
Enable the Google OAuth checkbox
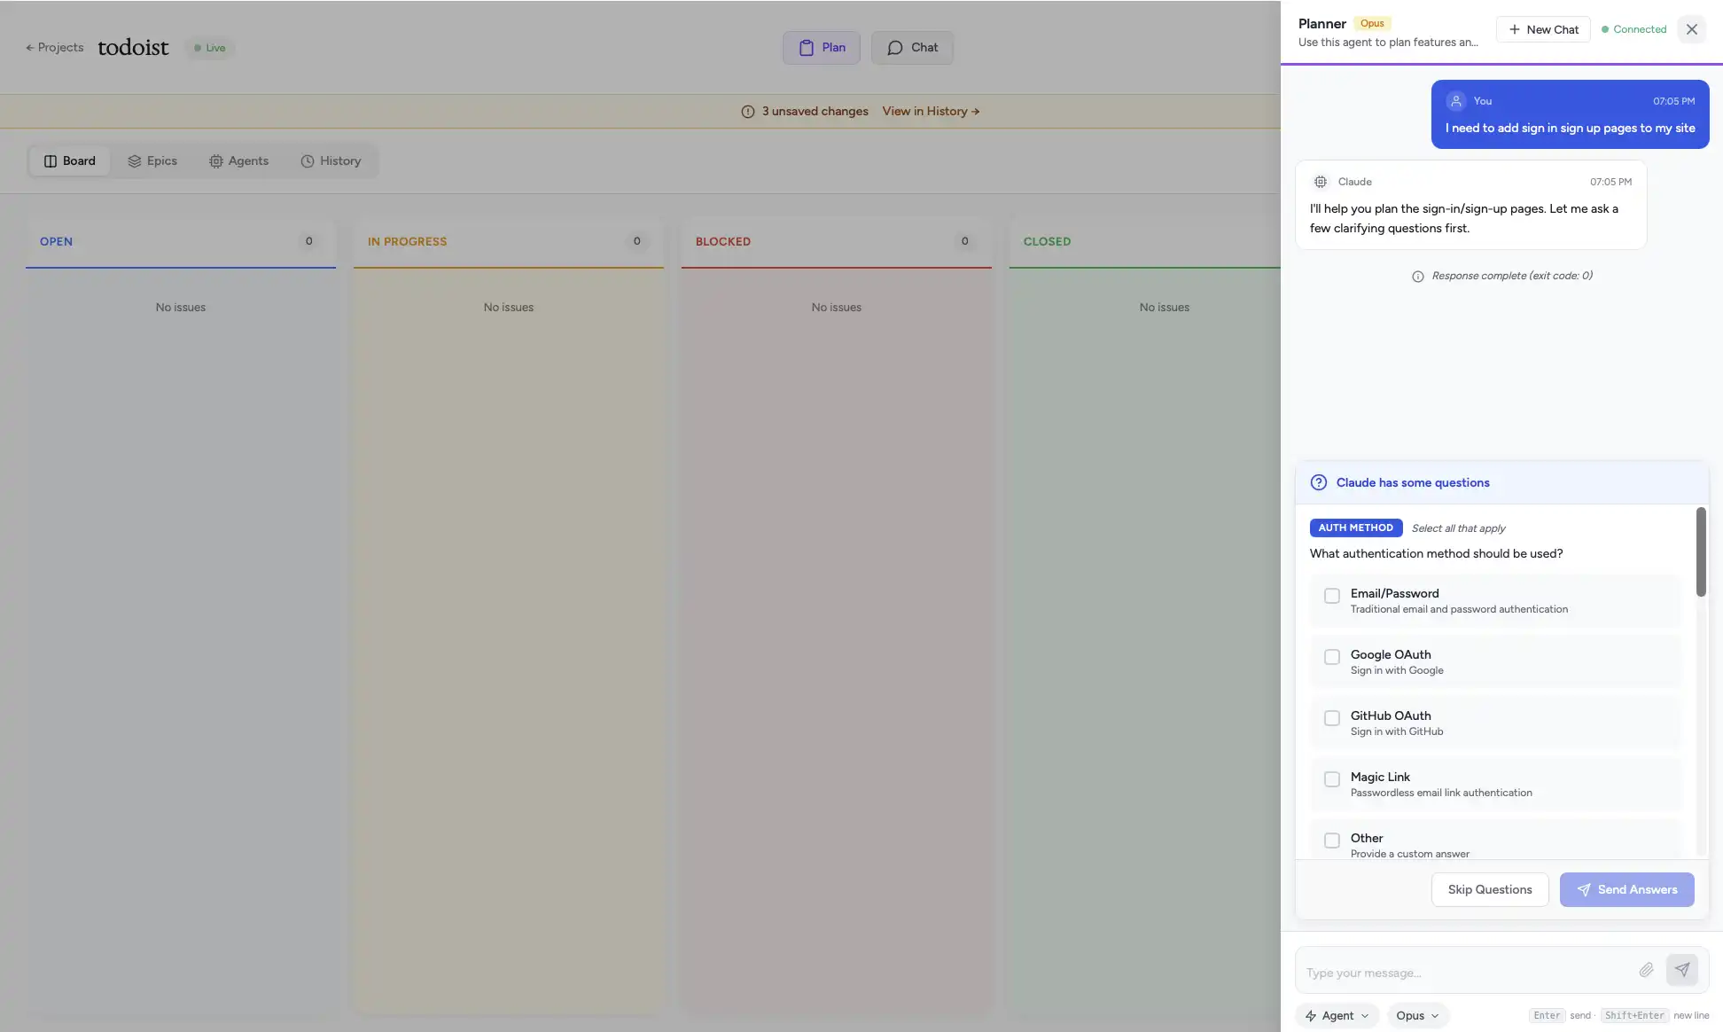(x=1331, y=657)
